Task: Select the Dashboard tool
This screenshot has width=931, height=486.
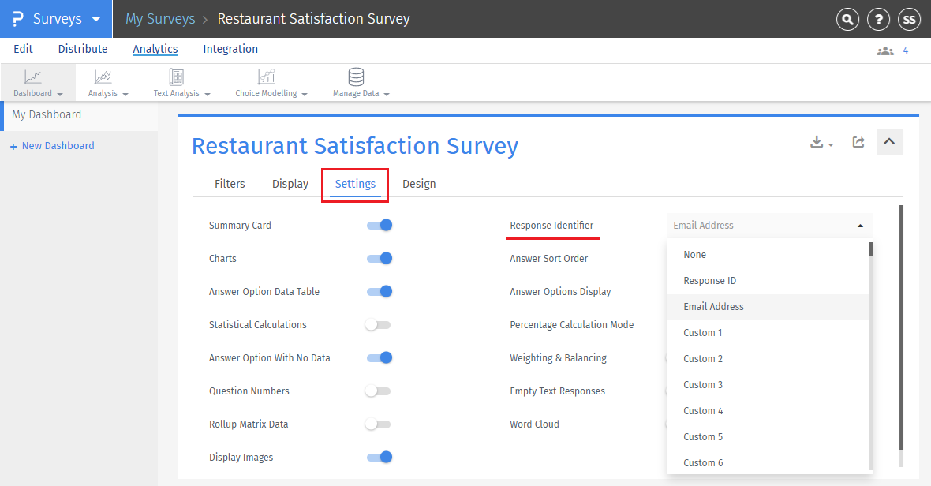Action: click(33, 82)
